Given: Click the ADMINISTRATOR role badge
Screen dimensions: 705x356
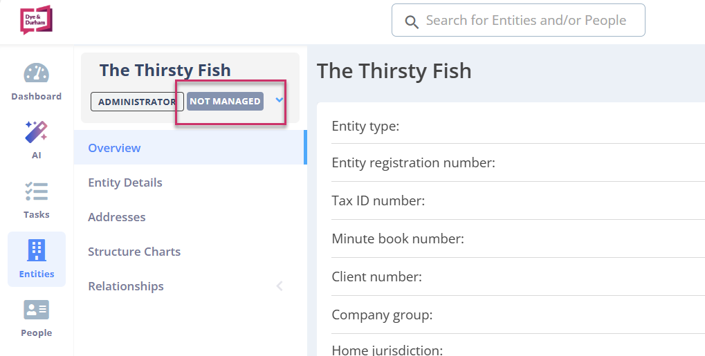Looking at the screenshot, I should 137,102.
